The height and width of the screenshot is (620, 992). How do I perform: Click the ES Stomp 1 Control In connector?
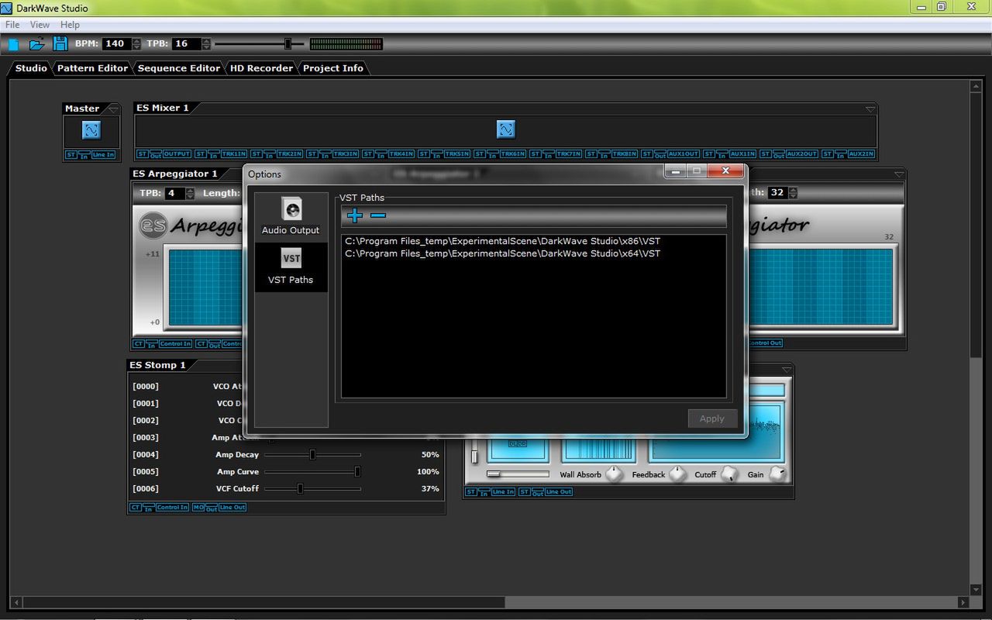coord(172,508)
